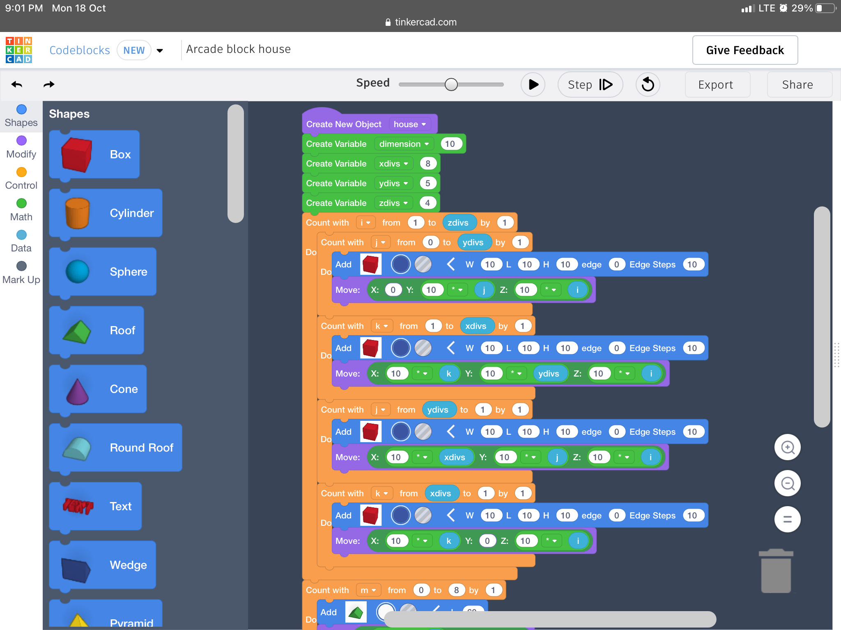Open the dimension variable dropdown
The width and height of the screenshot is (841, 630).
click(404, 144)
